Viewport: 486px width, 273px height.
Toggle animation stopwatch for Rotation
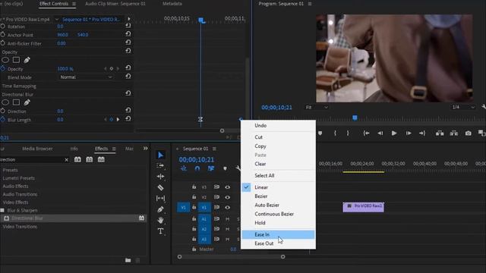(3, 27)
